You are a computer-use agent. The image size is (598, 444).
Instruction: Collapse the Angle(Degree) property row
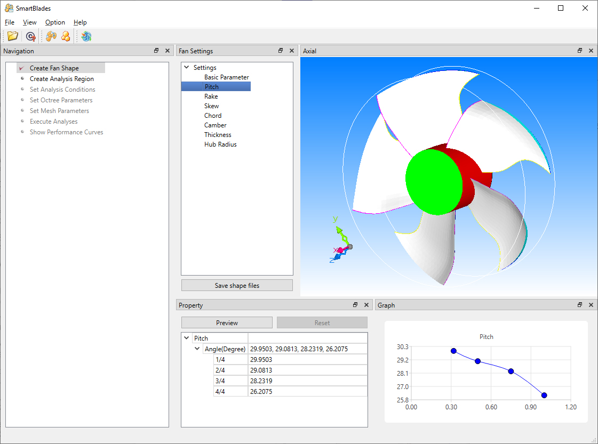pyautogui.click(x=197, y=349)
